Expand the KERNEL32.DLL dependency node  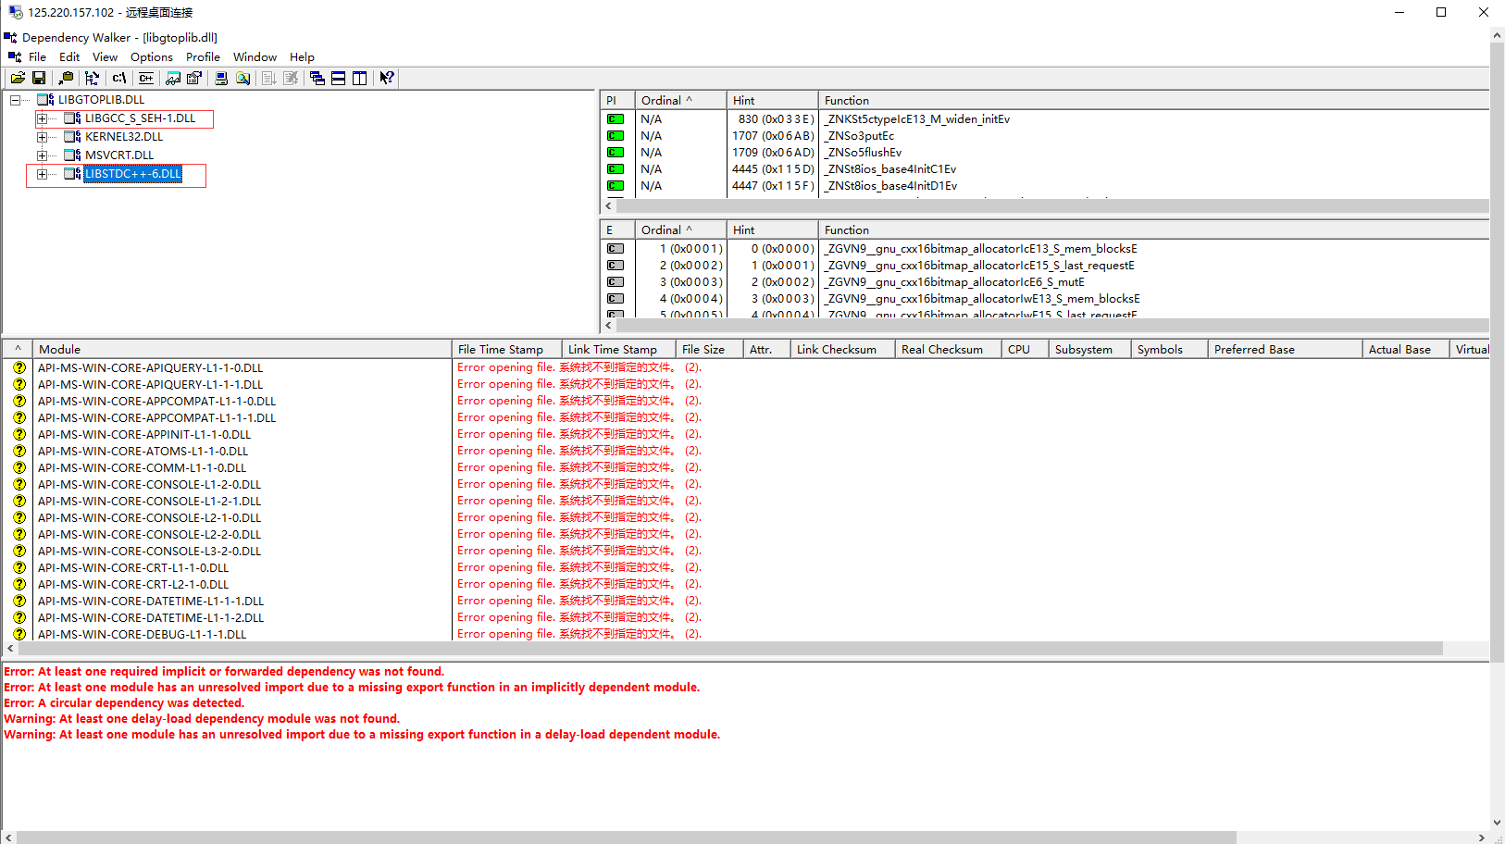pos(43,136)
